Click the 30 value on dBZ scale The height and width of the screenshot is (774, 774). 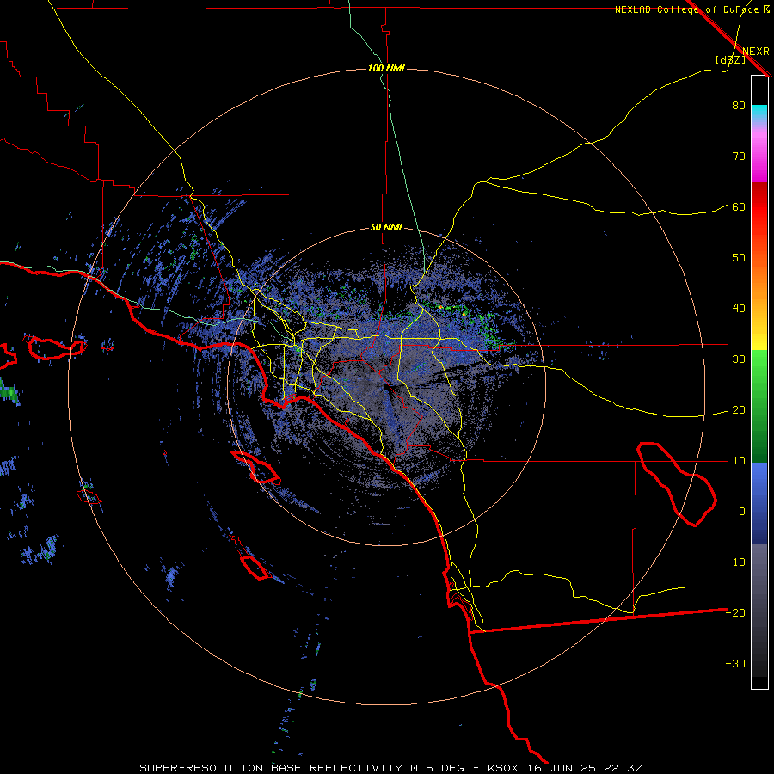pos(739,359)
